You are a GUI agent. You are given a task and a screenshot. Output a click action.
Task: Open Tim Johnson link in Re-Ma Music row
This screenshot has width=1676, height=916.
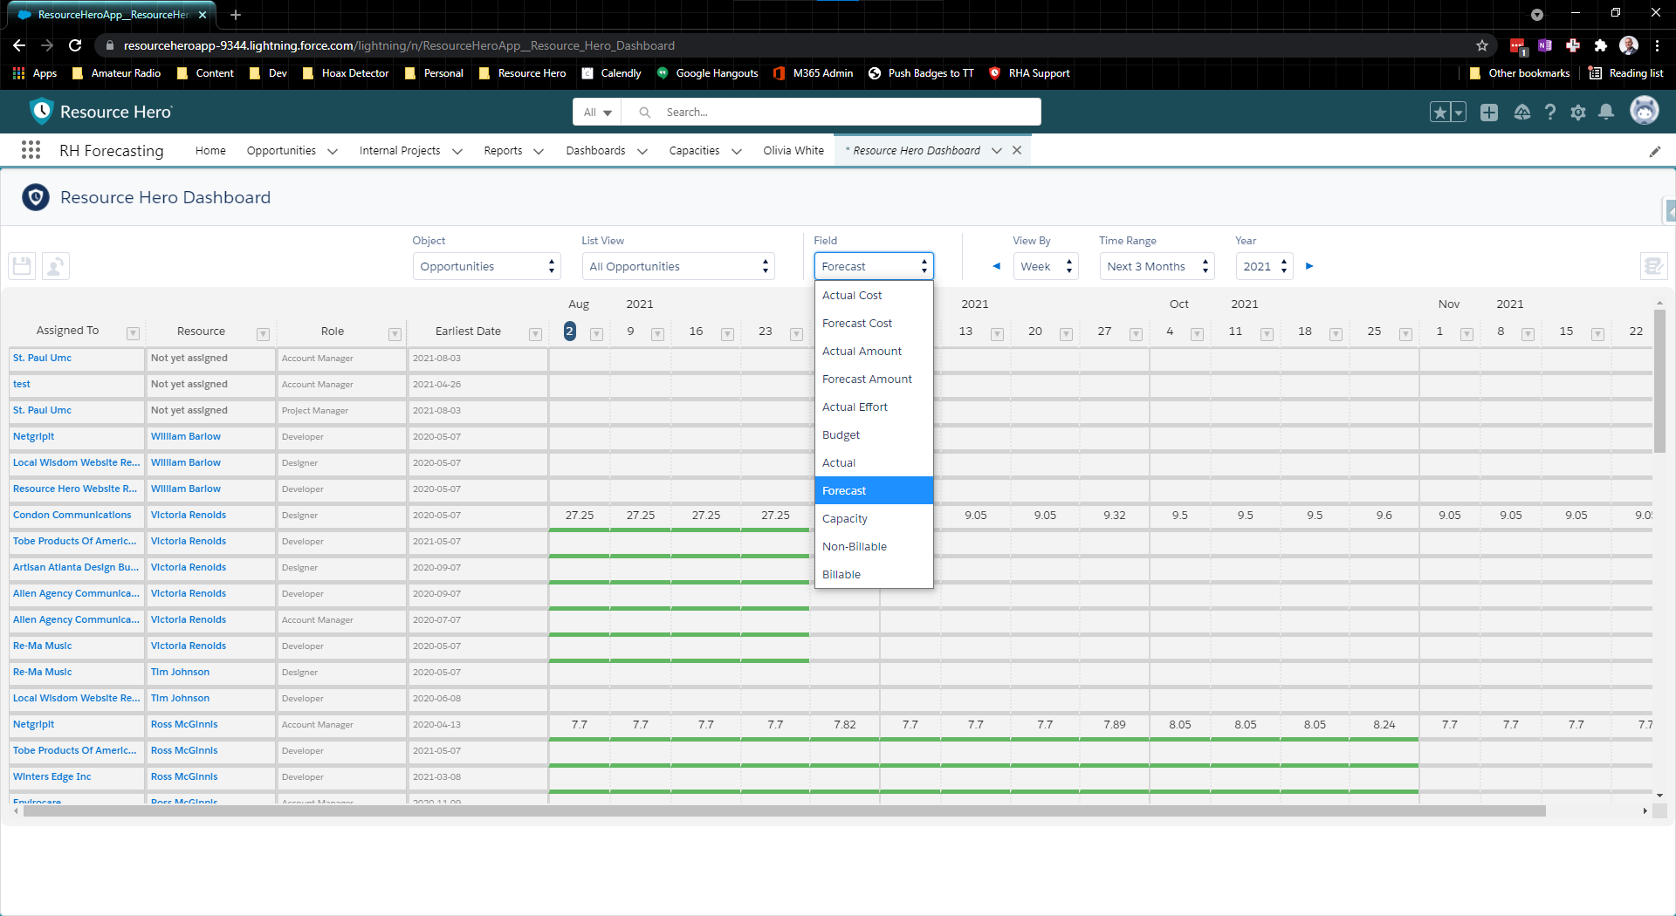pyautogui.click(x=180, y=672)
